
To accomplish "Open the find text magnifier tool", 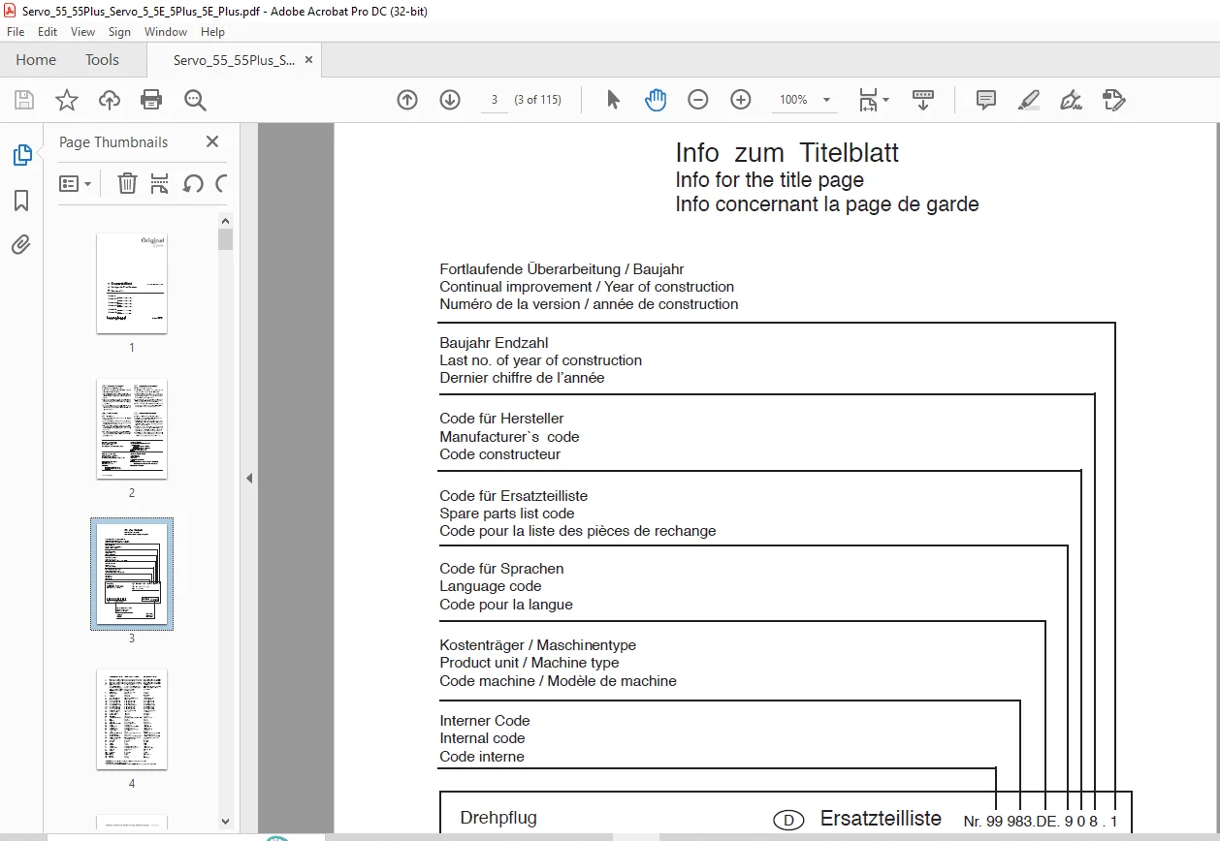I will [x=195, y=100].
